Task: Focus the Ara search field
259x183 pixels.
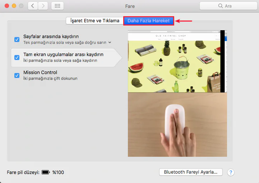Action: pyautogui.click(x=228, y=6)
